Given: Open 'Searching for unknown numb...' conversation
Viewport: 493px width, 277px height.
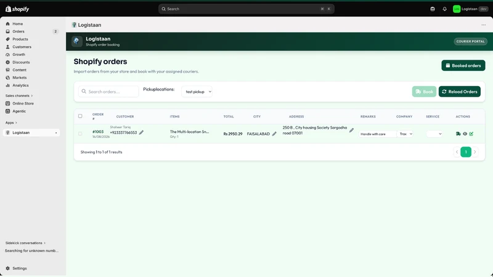Looking at the screenshot, I should (31, 251).
